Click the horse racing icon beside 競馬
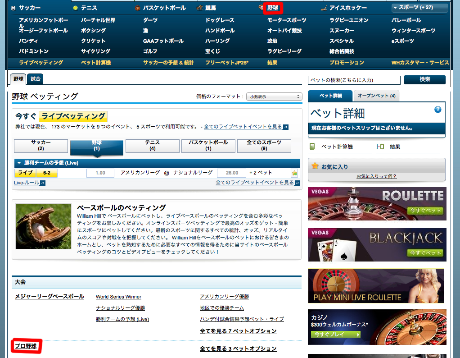The width and height of the screenshot is (460, 358). [x=200, y=8]
